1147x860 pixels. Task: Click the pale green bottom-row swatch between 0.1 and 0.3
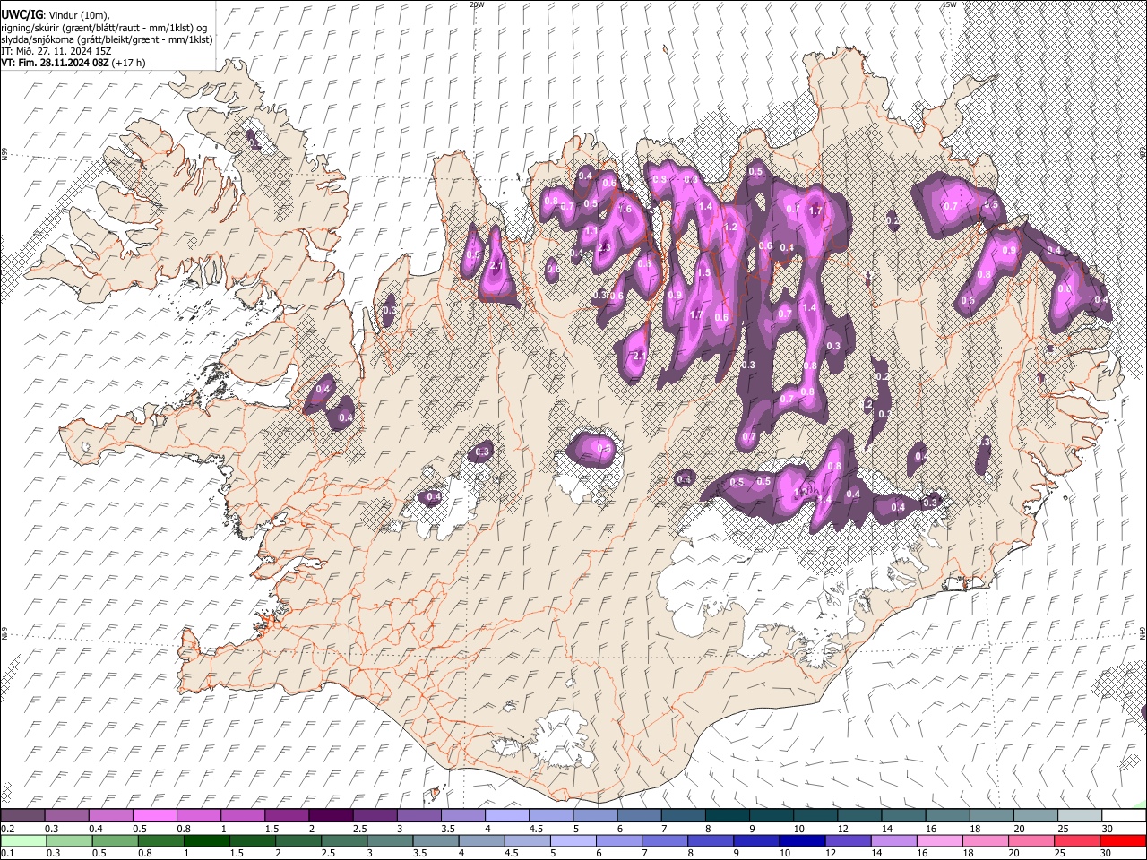[23, 840]
